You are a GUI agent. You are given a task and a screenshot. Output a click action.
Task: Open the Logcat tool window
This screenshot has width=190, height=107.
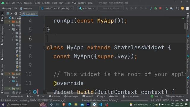point(101,96)
